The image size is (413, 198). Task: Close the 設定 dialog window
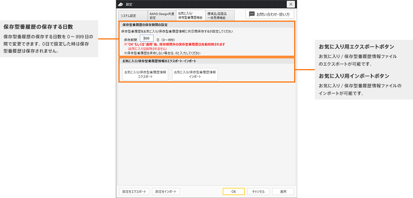pos(291,4)
